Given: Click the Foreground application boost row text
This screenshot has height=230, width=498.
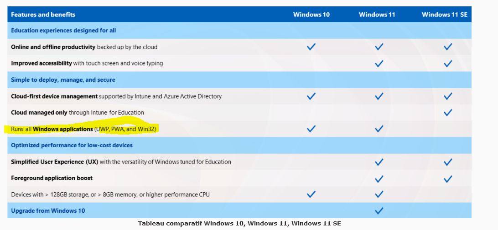Looking at the screenshot, I should (52, 178).
